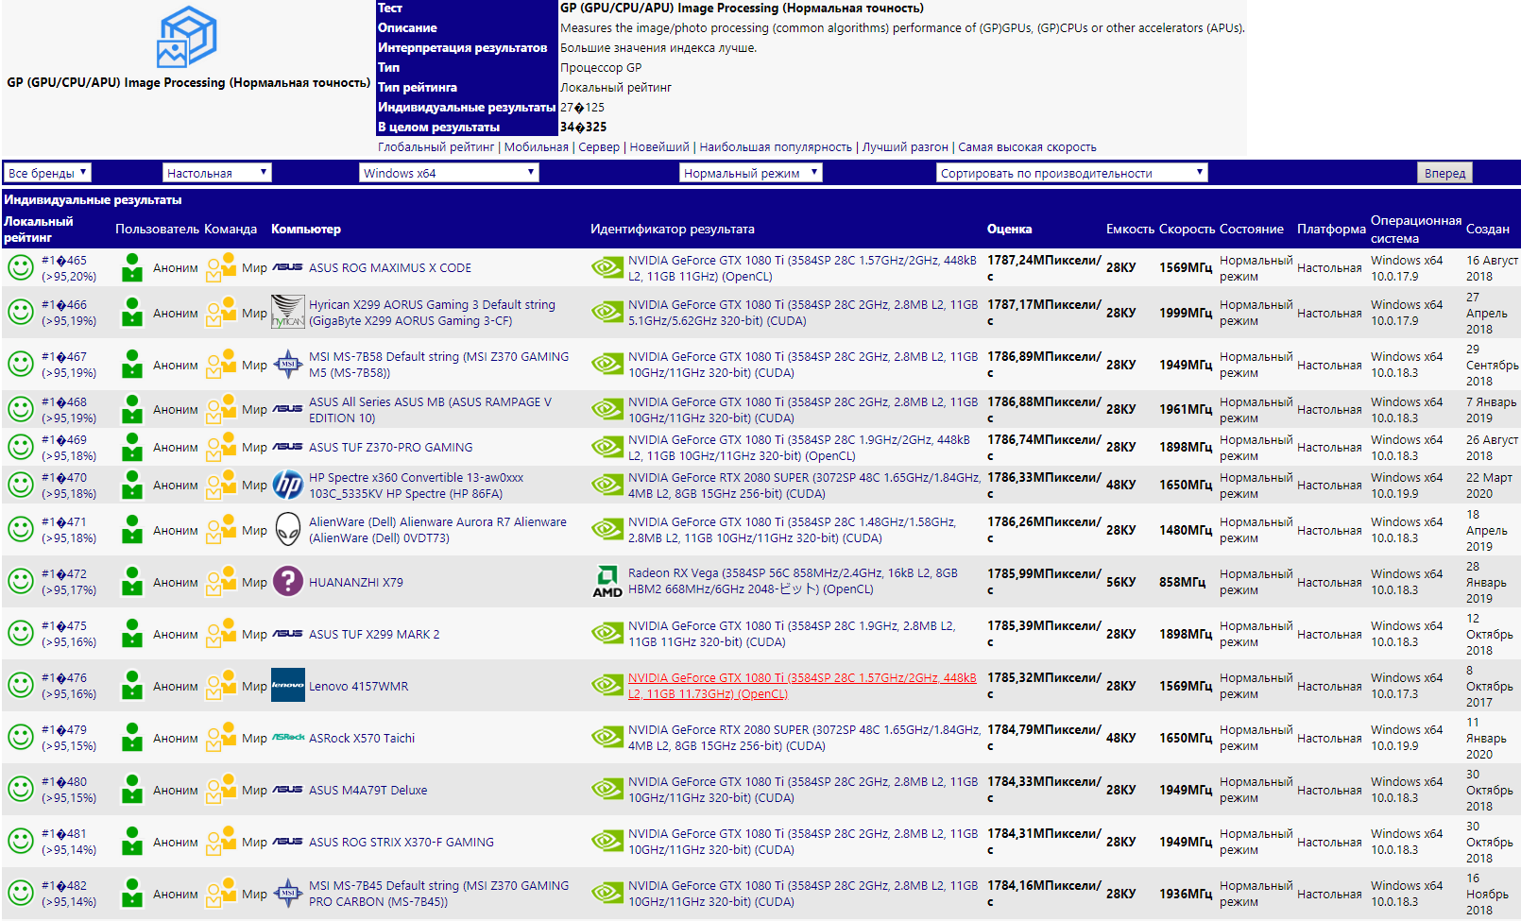Open the 'Все бренды' brand dropdown
The height and width of the screenshot is (921, 1521).
(47, 173)
